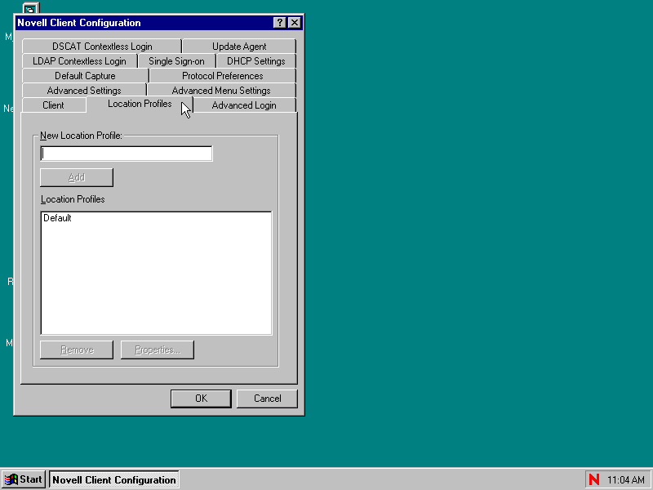Open the Advanced Menu Settings tab
Image resolution: width=653 pixels, height=490 pixels.
click(x=221, y=91)
